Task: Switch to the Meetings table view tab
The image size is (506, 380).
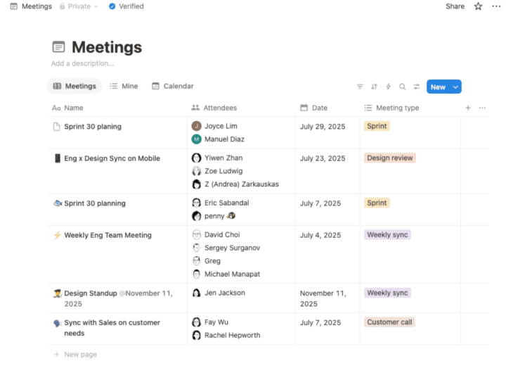Action: click(x=74, y=87)
